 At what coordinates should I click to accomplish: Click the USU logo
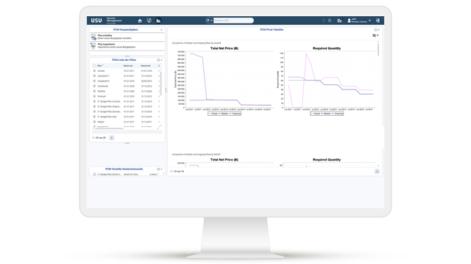tap(96, 21)
